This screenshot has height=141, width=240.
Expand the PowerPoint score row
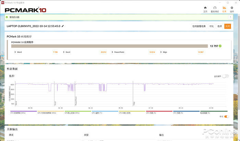coord(112,52)
